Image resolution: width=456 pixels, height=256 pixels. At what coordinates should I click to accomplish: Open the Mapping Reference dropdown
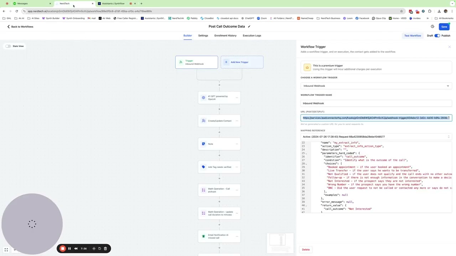coord(376,137)
